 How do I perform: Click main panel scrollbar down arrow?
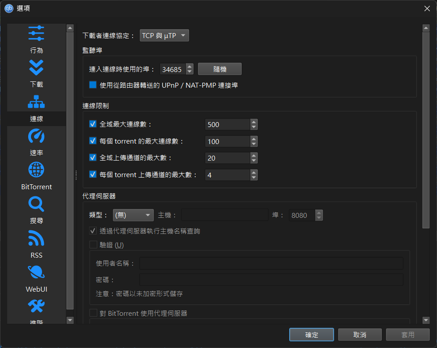click(426, 320)
